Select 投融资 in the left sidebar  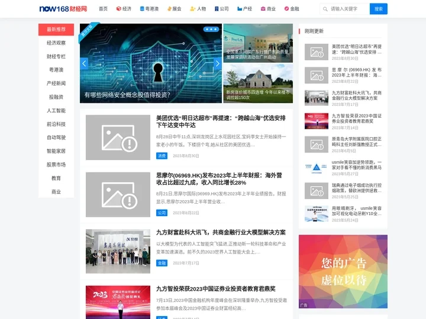point(56,97)
